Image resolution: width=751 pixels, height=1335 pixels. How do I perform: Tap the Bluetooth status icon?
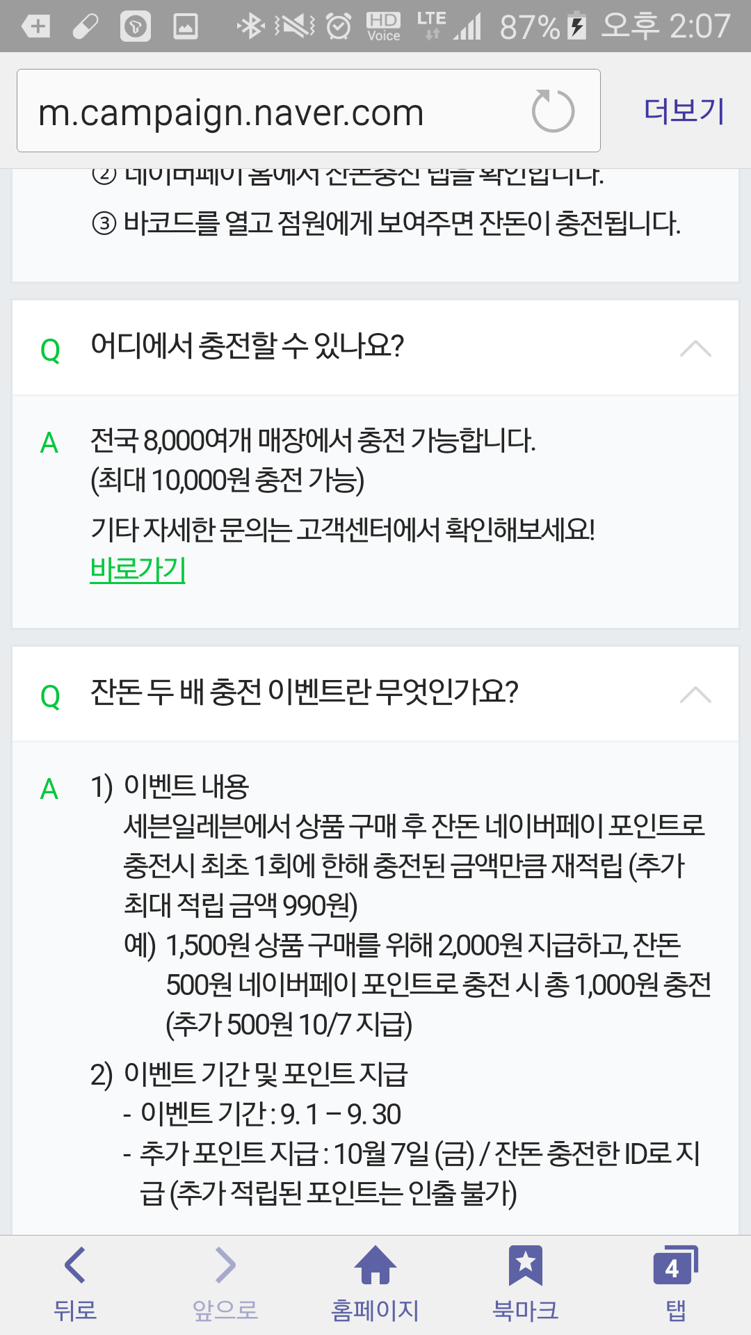(250, 26)
